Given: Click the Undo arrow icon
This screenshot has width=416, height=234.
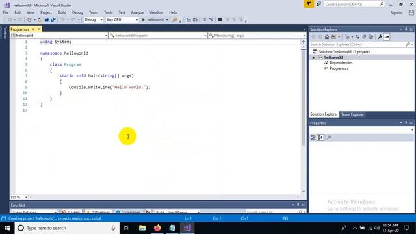Looking at the screenshot, I should coord(62,20).
